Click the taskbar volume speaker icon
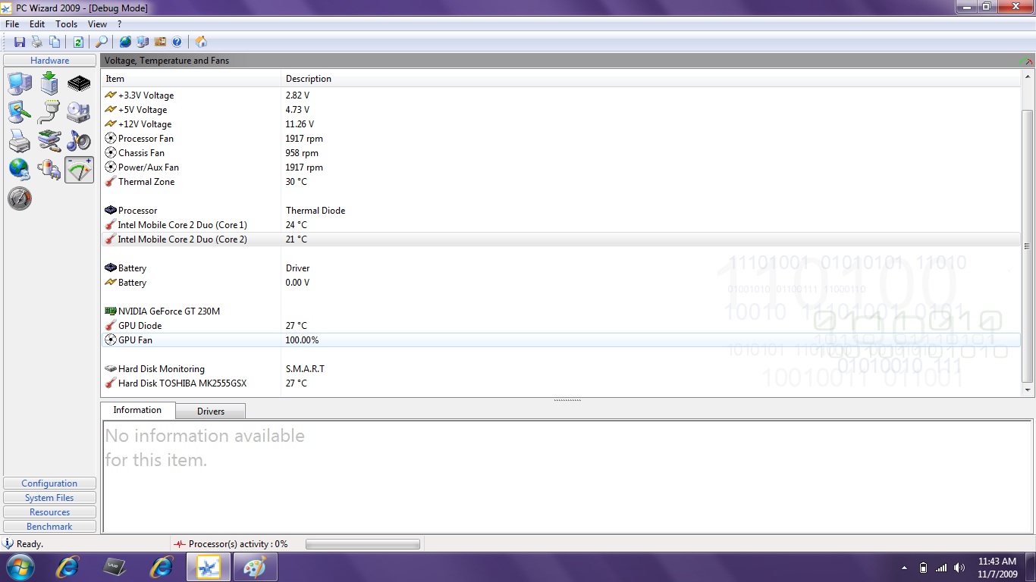1036x582 pixels. tap(959, 568)
